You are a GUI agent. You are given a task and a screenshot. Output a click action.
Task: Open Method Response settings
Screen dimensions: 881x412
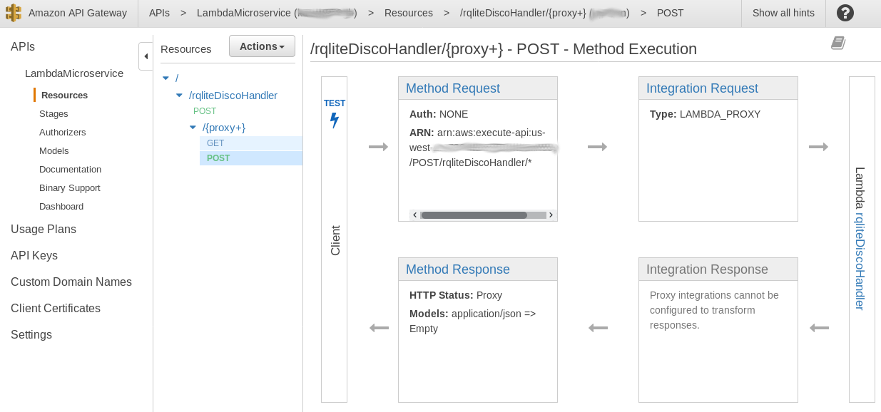pyautogui.click(x=457, y=269)
